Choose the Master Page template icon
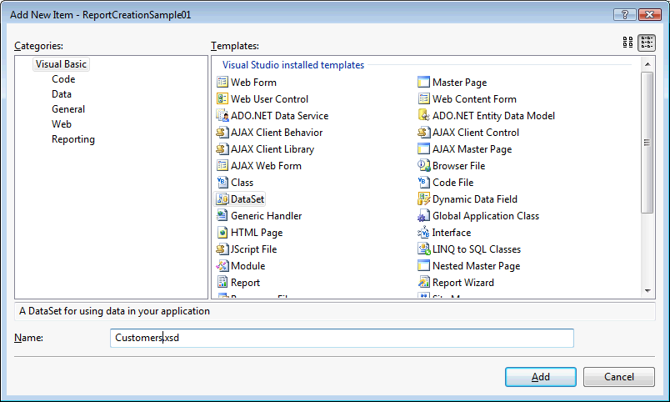The width and height of the screenshot is (670, 402). click(424, 83)
